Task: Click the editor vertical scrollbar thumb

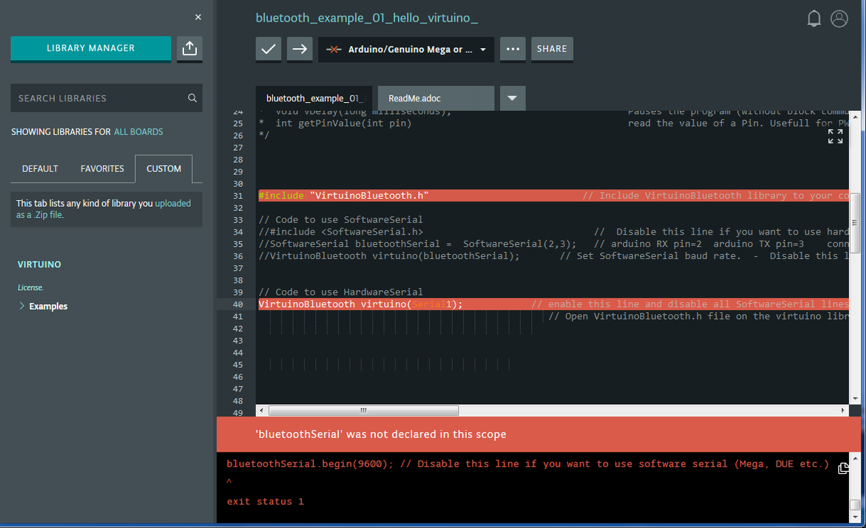Action: pyautogui.click(x=855, y=222)
